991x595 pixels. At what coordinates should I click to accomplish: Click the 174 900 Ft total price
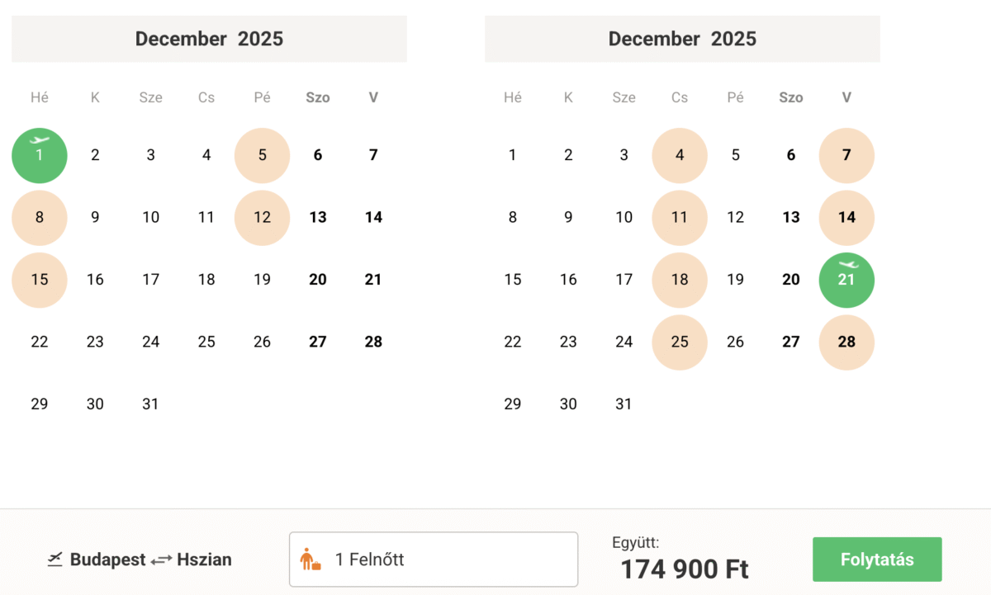pyautogui.click(x=685, y=569)
